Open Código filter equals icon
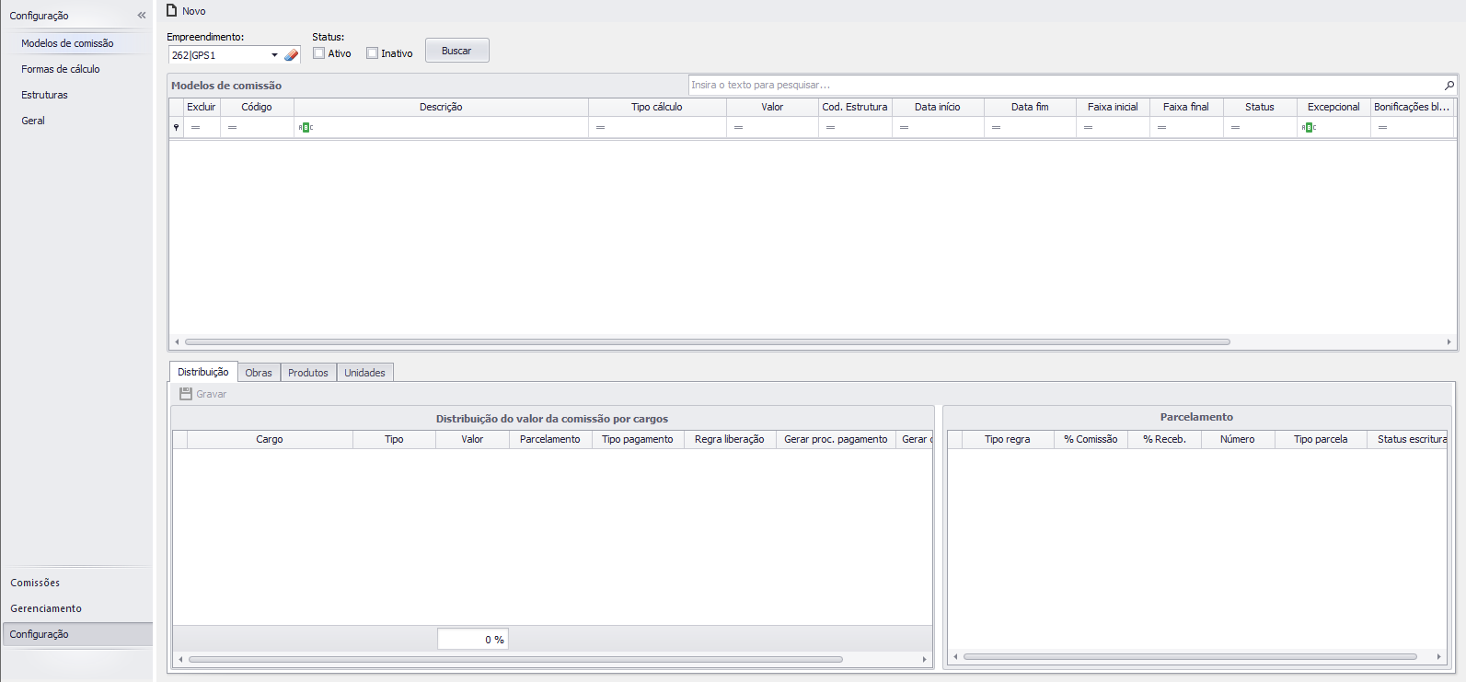The width and height of the screenshot is (1466, 682). 232,127
